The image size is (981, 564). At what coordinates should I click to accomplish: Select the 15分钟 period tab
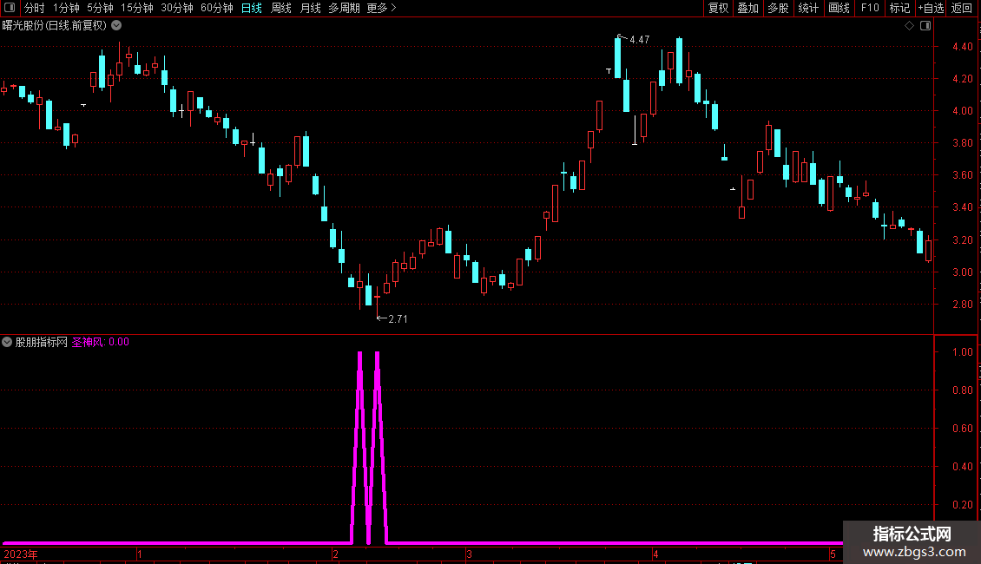point(137,8)
